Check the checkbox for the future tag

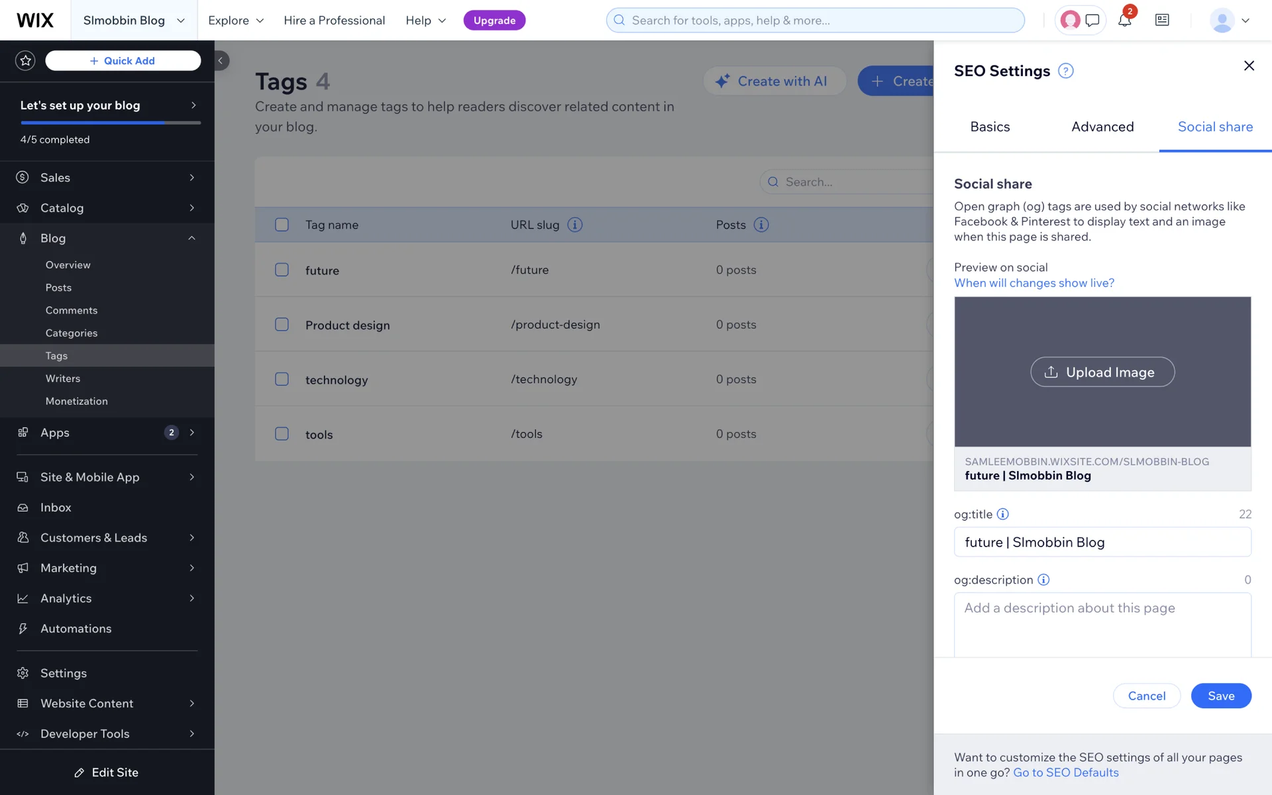(x=282, y=270)
